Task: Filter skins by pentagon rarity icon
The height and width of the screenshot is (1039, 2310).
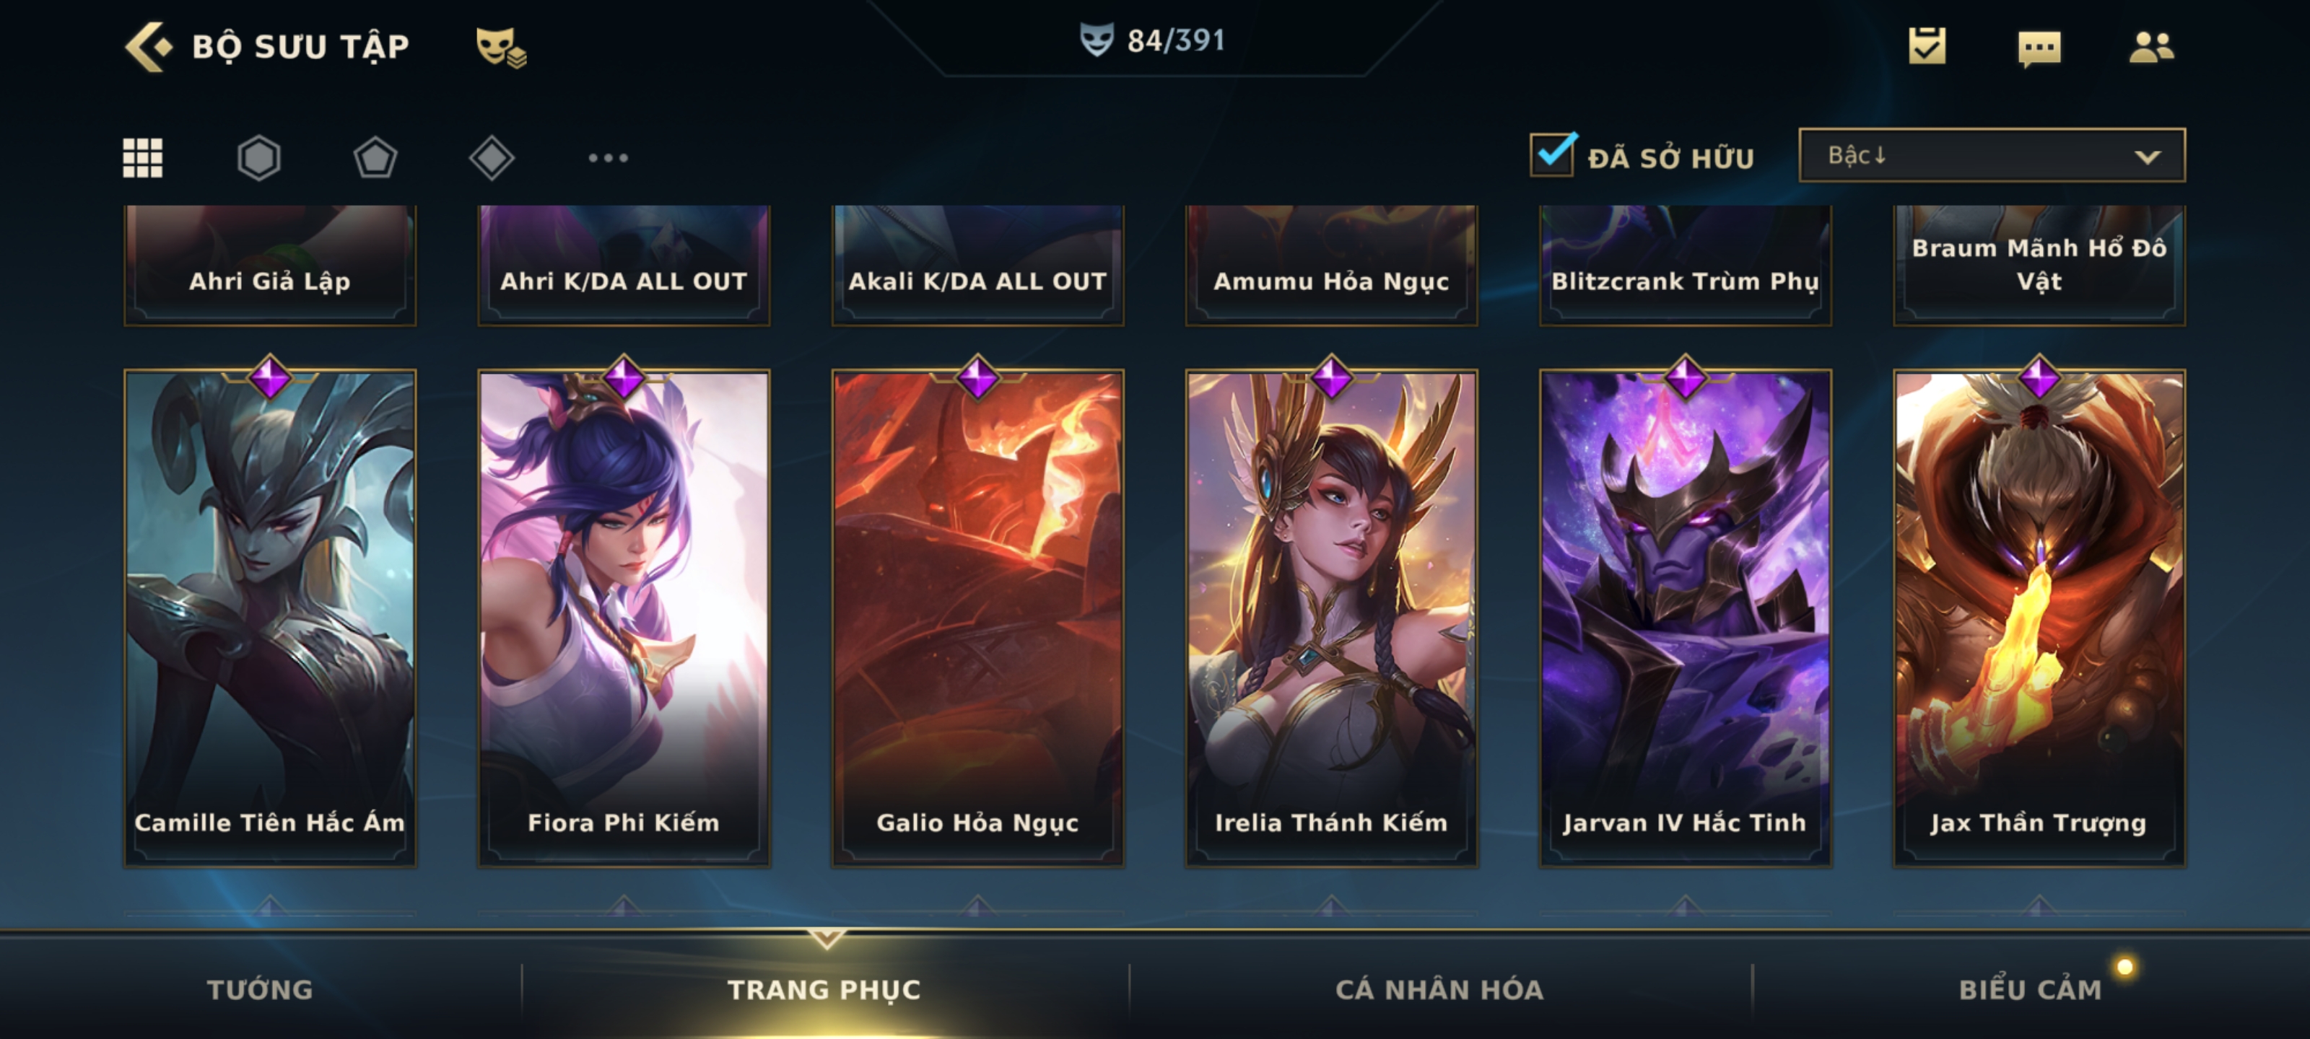Action: 375,158
